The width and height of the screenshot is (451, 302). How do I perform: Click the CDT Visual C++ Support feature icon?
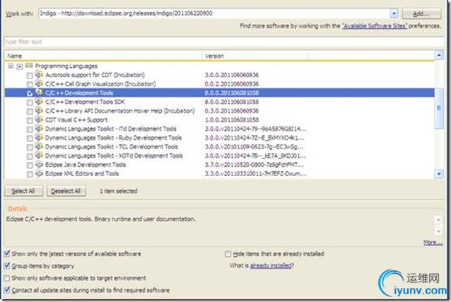click(x=39, y=120)
